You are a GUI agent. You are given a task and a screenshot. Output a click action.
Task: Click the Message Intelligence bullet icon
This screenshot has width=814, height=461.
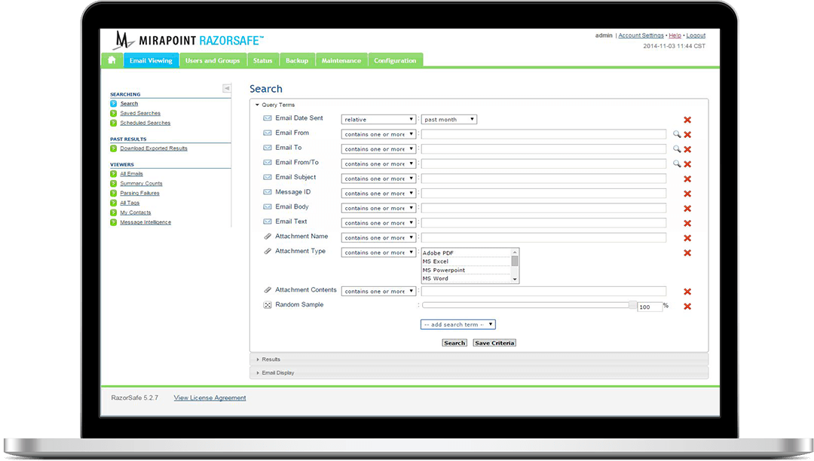[113, 222]
